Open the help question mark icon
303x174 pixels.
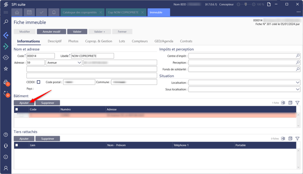click(x=6, y=134)
